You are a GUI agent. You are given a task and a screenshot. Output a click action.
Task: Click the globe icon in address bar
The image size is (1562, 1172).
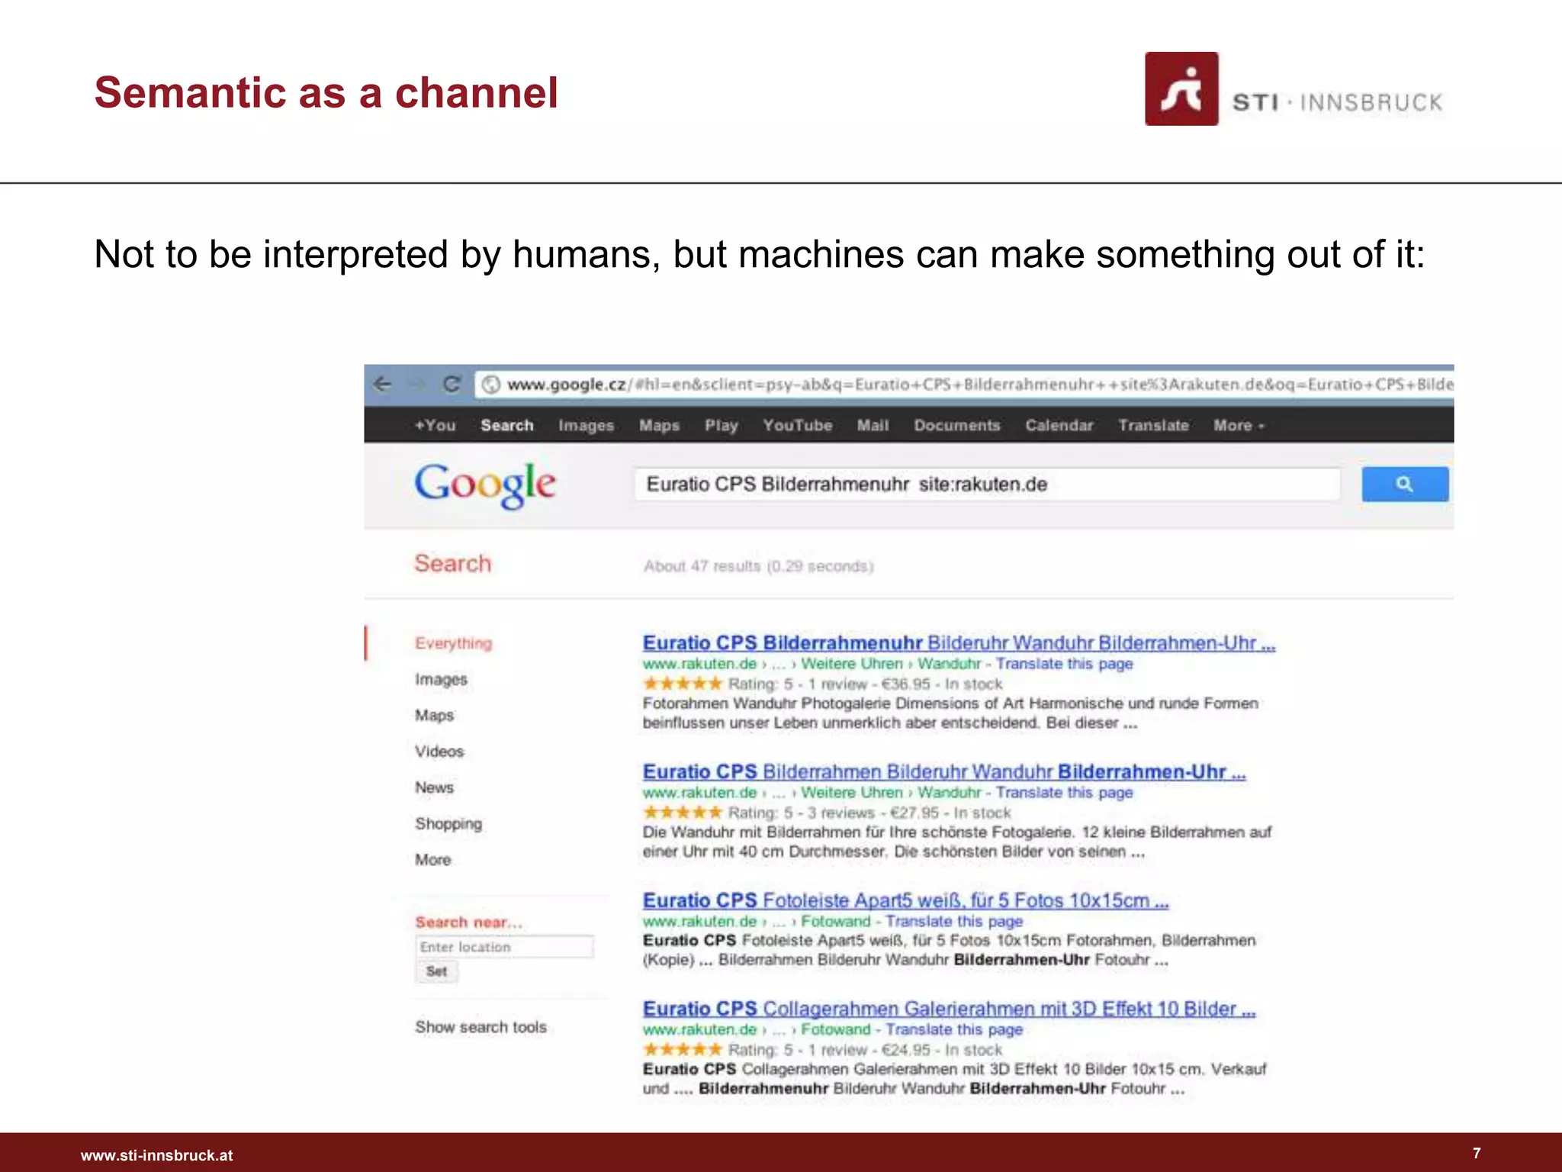[491, 385]
